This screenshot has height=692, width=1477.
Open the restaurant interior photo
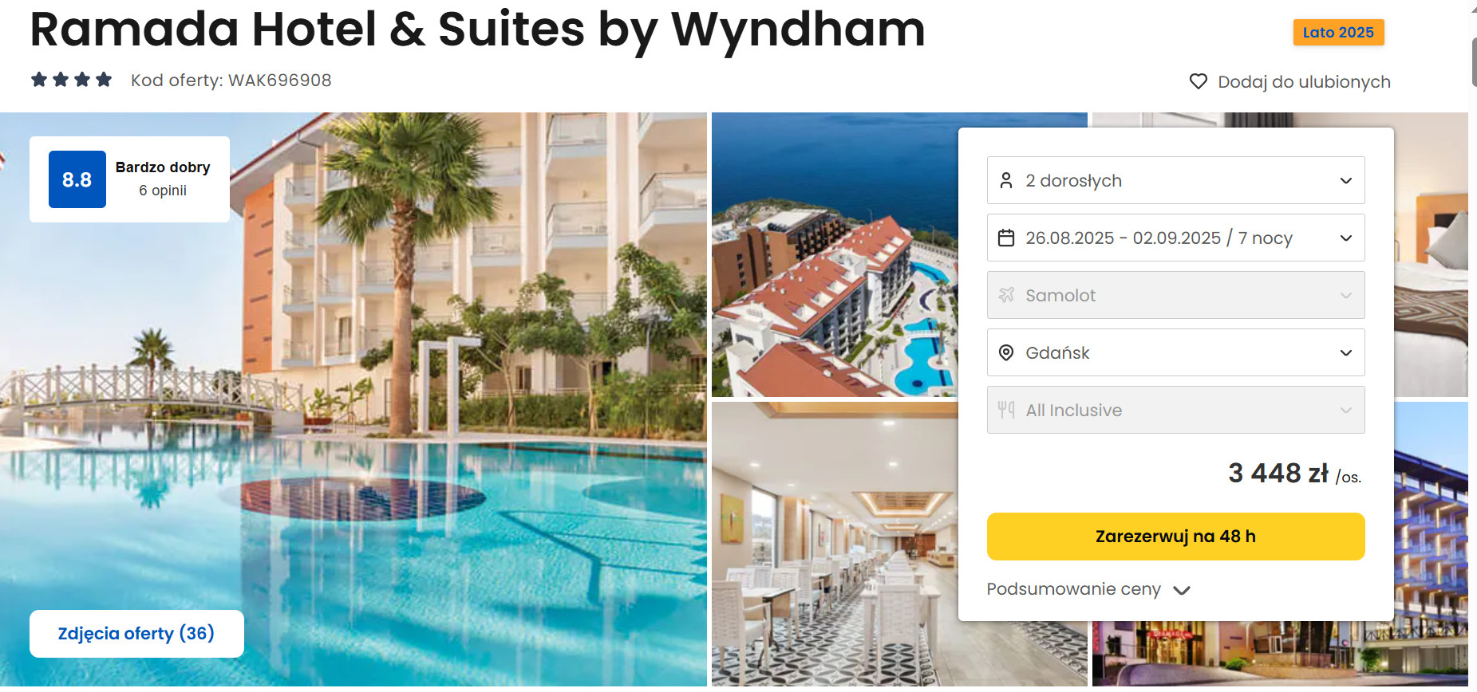pyautogui.click(x=835, y=544)
